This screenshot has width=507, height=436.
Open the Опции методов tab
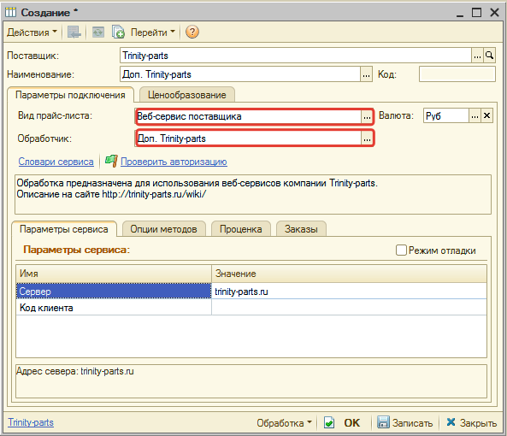[x=163, y=229]
